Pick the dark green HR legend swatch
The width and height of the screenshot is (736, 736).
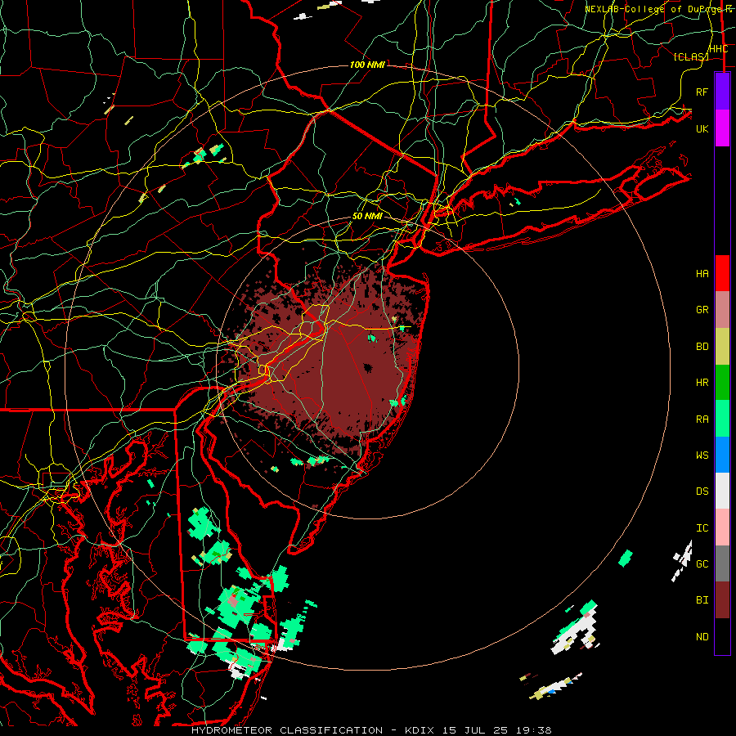[722, 383]
